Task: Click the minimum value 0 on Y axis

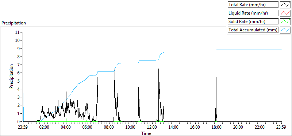Action: (x=19, y=122)
